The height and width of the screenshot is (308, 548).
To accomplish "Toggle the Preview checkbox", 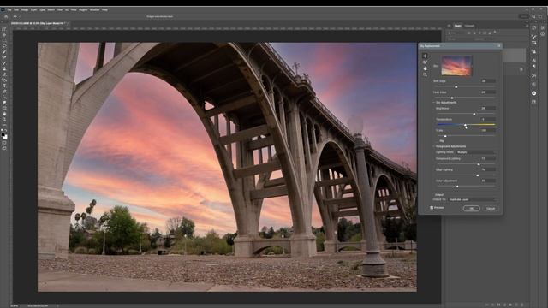I will coord(432,208).
